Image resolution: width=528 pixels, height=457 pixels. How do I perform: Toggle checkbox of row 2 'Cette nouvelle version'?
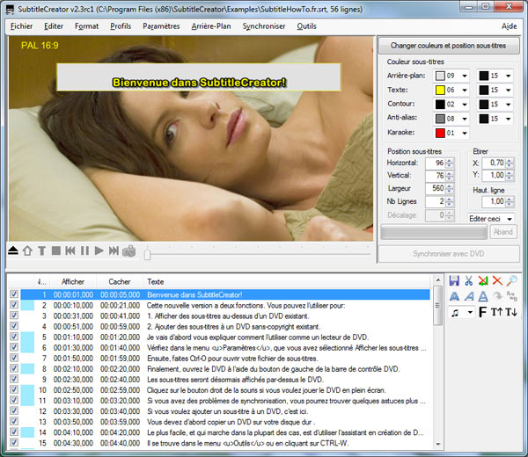14,305
